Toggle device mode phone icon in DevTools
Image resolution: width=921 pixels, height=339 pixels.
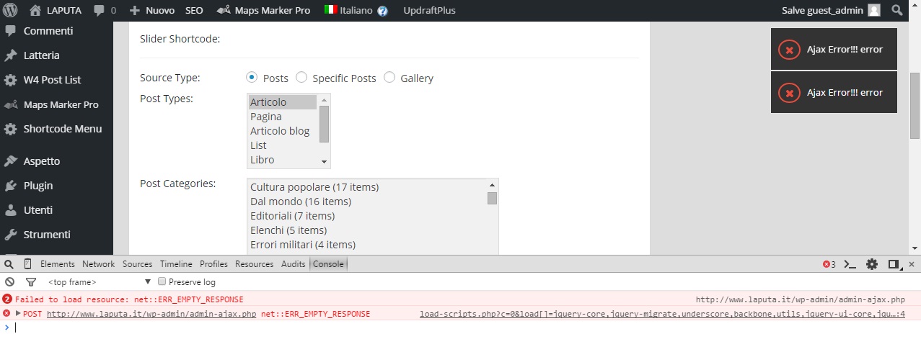27,264
